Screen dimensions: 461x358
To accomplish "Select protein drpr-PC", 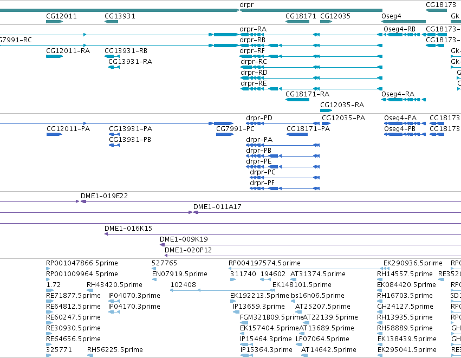I will 263,173.
